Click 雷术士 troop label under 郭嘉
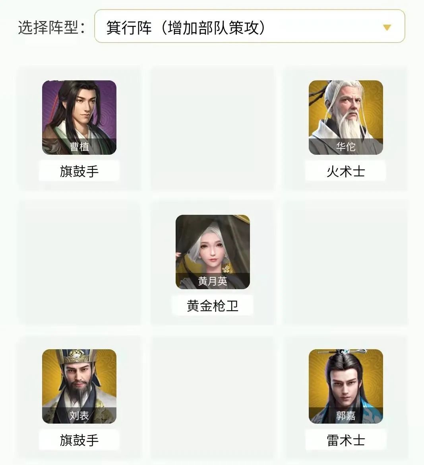The width and height of the screenshot is (424, 465). point(346,440)
